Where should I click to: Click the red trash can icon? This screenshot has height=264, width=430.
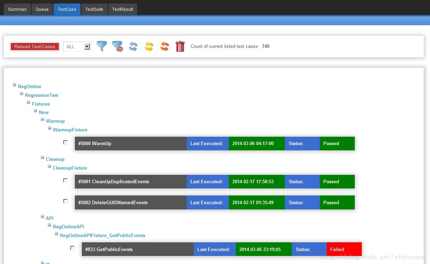pyautogui.click(x=180, y=46)
